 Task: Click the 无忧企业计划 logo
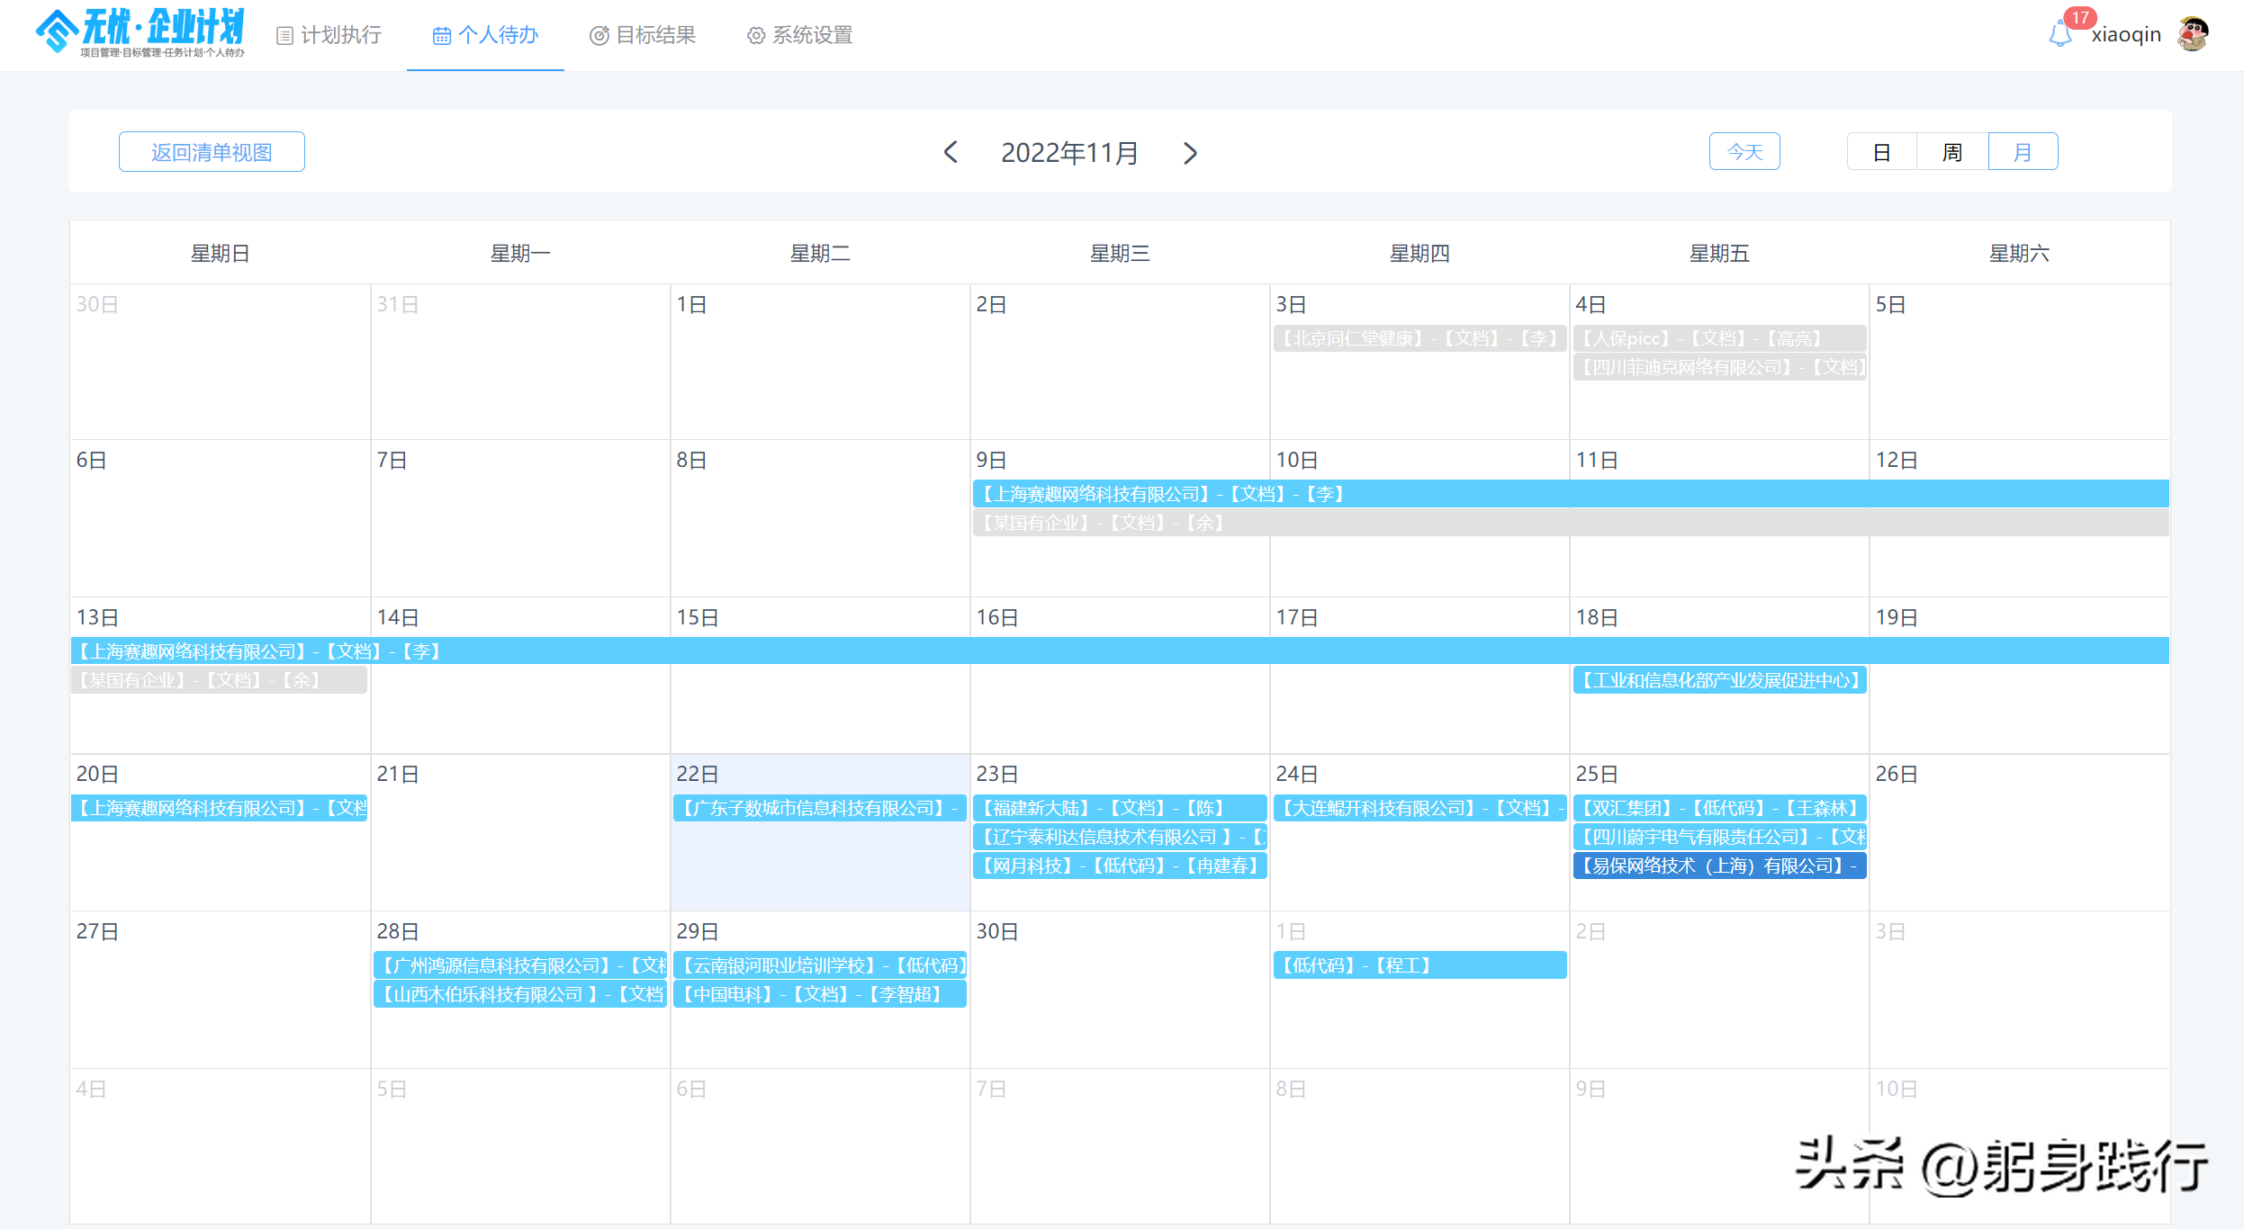tap(140, 32)
